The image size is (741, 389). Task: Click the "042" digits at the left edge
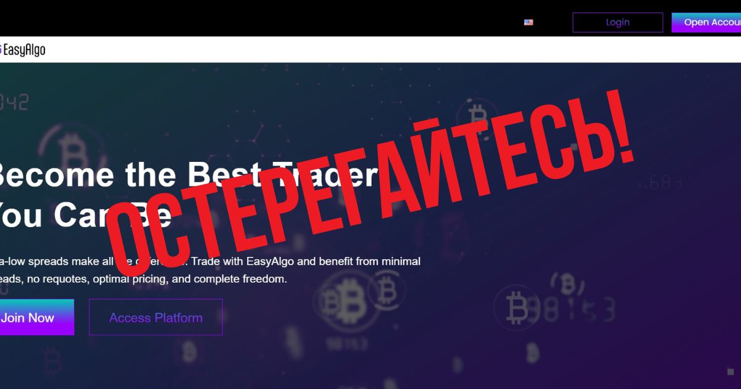[x=14, y=102]
